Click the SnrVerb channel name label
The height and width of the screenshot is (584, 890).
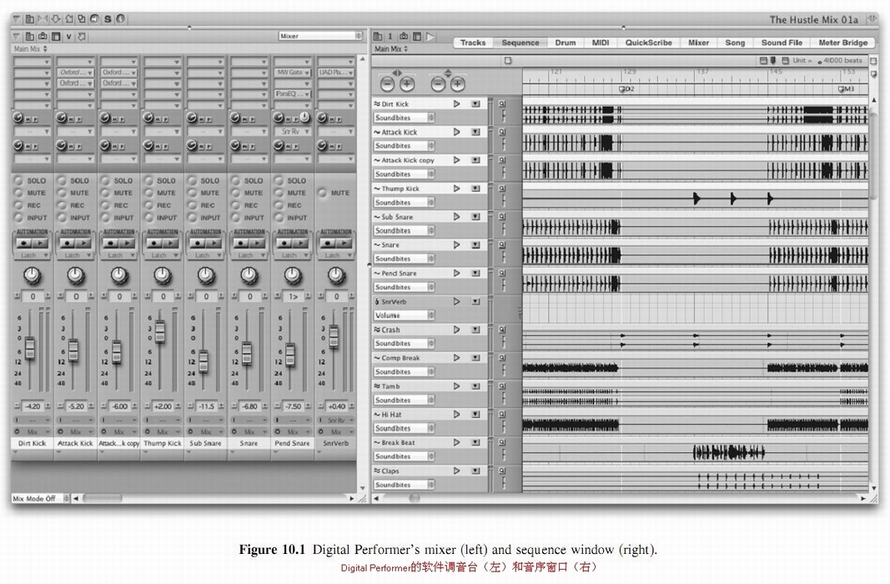click(336, 443)
